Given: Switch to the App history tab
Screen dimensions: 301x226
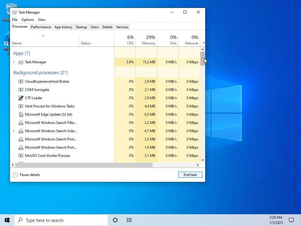Looking at the screenshot, I should tap(63, 27).
